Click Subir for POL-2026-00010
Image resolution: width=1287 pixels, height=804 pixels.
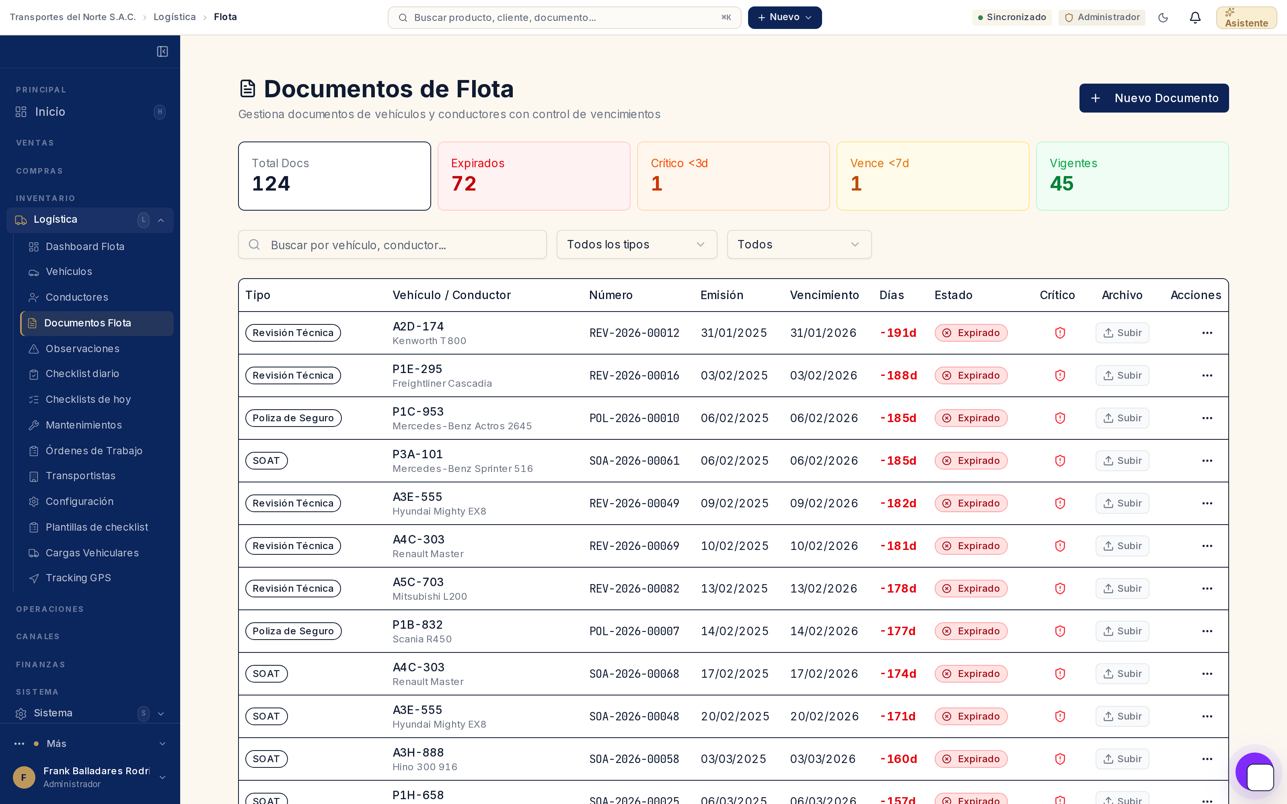coord(1122,418)
